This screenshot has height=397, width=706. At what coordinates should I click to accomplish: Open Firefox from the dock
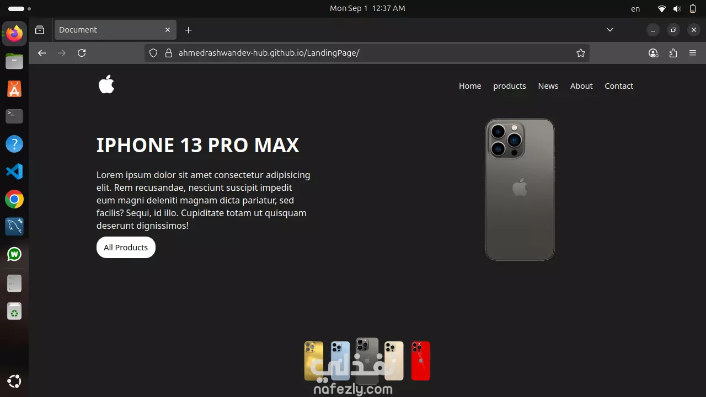[14, 34]
